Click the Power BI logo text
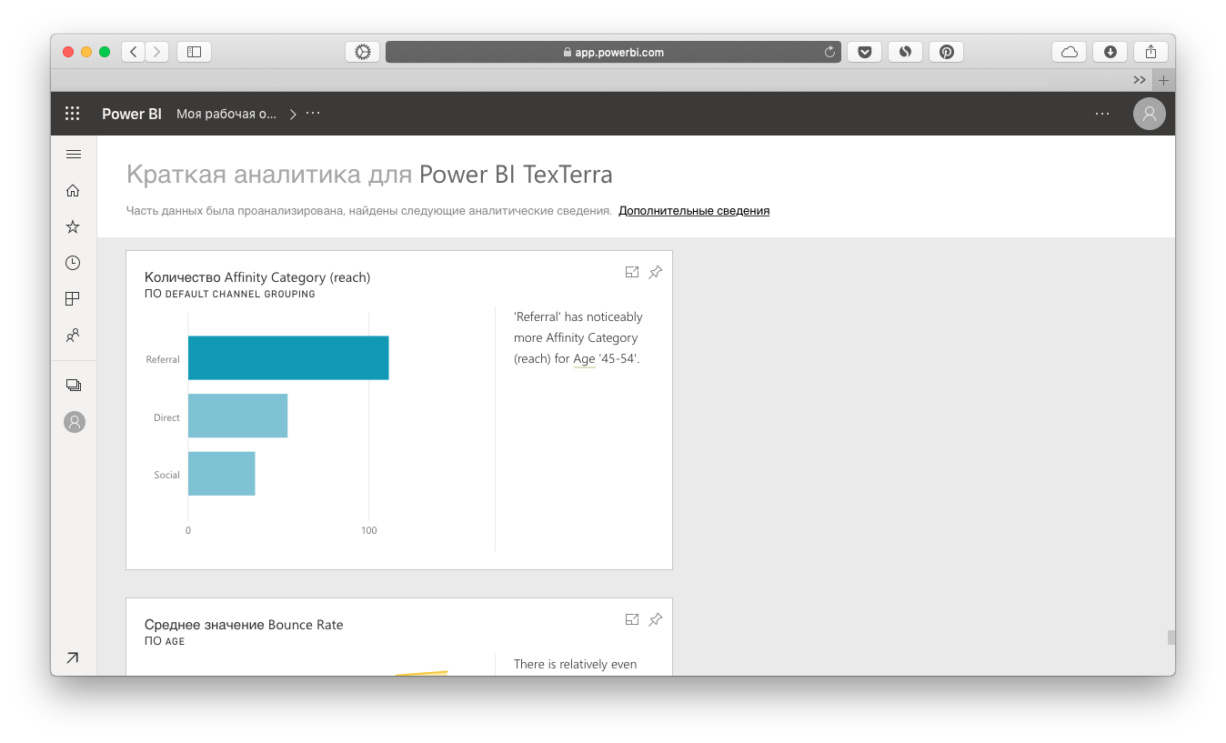The width and height of the screenshot is (1226, 743). point(132,114)
